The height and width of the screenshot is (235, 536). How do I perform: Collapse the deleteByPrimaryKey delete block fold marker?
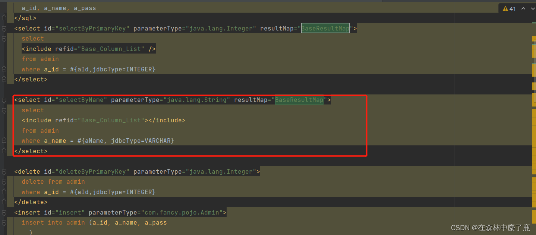pos(4,172)
